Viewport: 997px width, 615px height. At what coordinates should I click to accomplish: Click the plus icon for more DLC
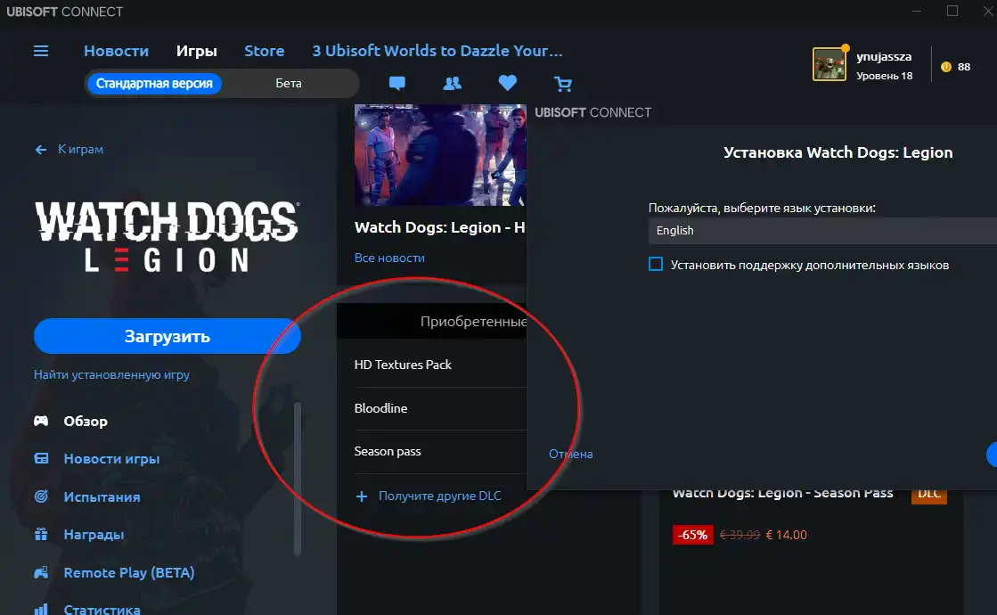click(361, 496)
